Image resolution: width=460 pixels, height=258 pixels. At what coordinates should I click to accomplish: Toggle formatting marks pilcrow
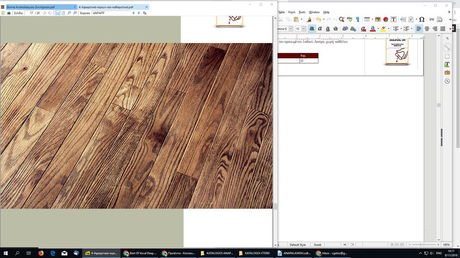(x=357, y=19)
